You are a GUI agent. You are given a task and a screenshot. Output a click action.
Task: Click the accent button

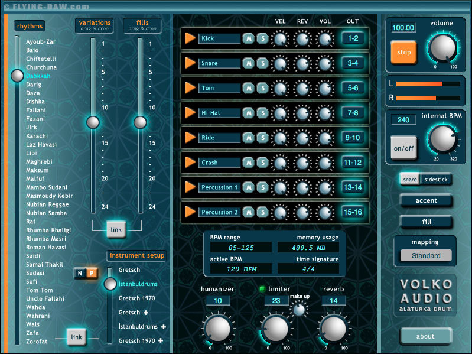coord(427,201)
